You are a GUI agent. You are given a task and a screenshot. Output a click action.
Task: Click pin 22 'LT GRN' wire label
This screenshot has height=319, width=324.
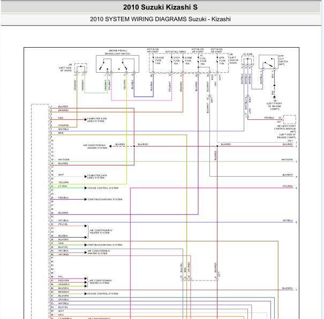click(63, 186)
